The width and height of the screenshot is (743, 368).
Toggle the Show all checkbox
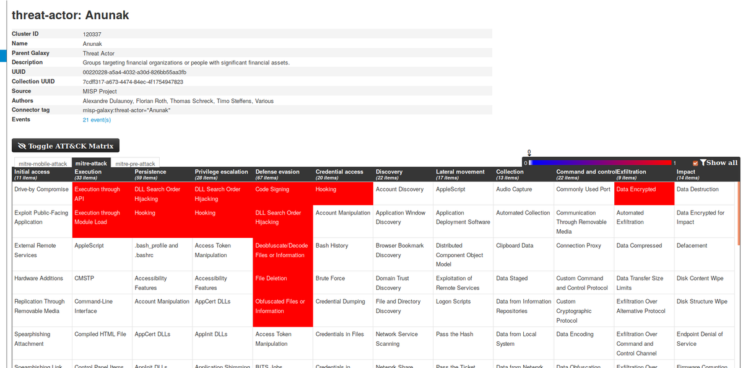tap(695, 163)
